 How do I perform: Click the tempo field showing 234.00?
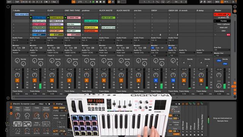pyautogui.click(x=24, y=2)
